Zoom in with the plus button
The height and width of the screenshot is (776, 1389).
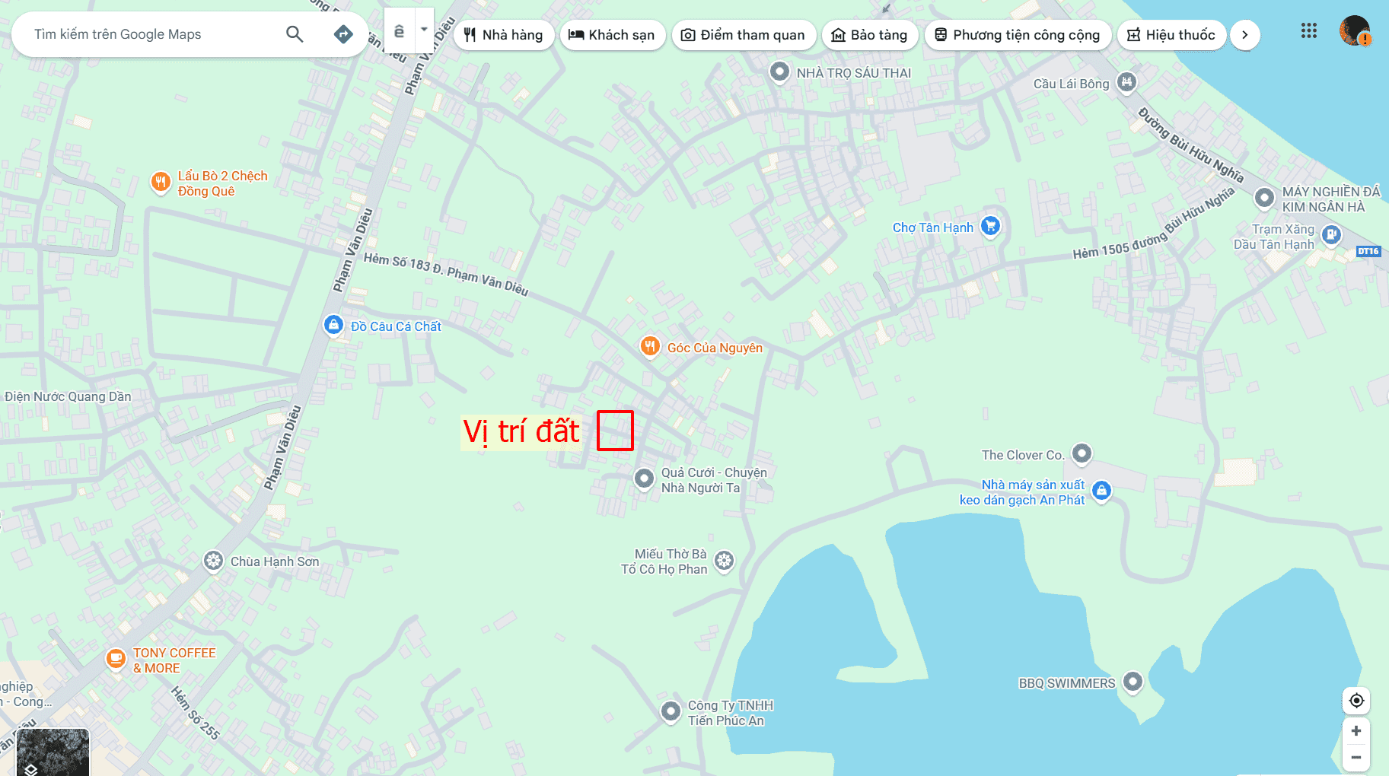coord(1356,731)
